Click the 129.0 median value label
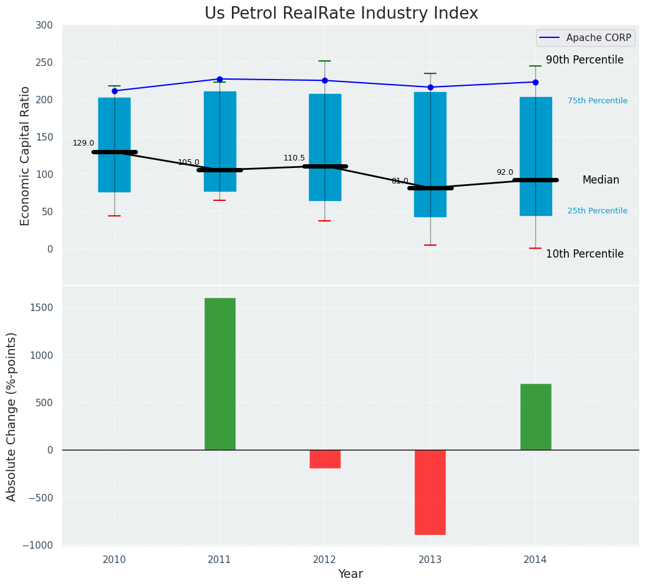The width and height of the screenshot is (646, 586). pos(83,143)
